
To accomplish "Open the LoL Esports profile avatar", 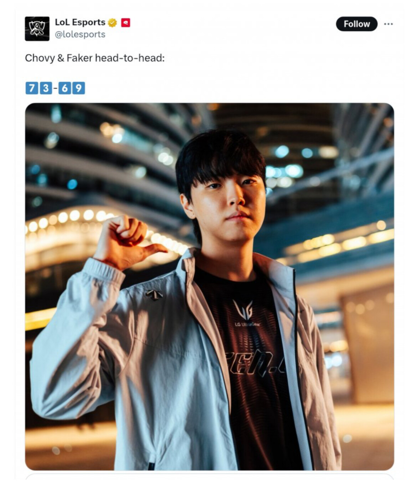I will [x=37, y=28].
